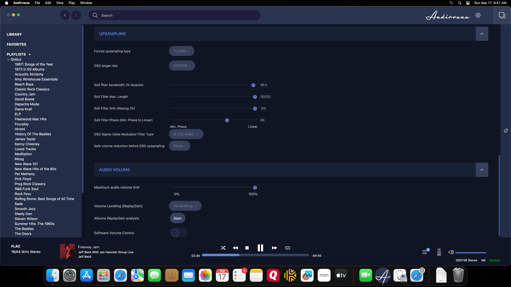Pause the current track
511x287 pixels.
pos(260,248)
